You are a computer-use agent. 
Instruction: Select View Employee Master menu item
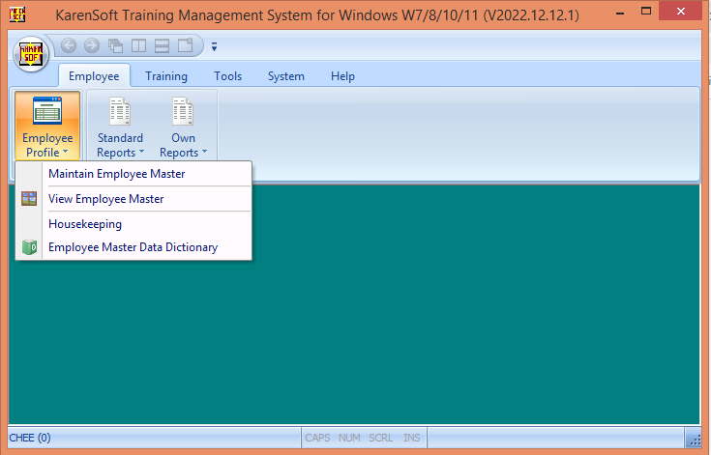[x=133, y=199]
